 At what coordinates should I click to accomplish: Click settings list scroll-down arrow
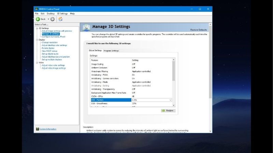174,105
